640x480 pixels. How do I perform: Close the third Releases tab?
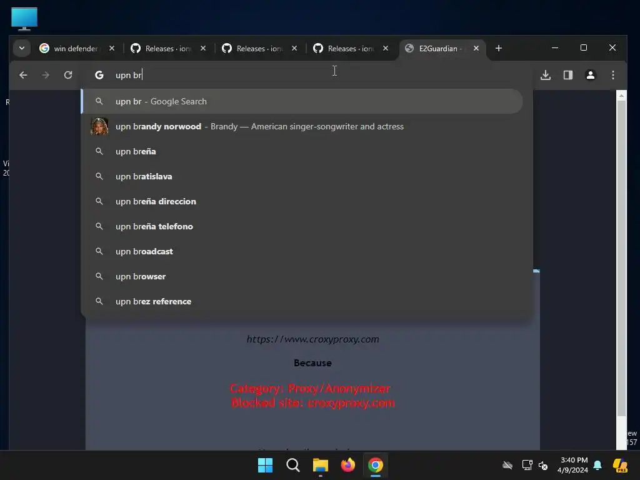(386, 48)
